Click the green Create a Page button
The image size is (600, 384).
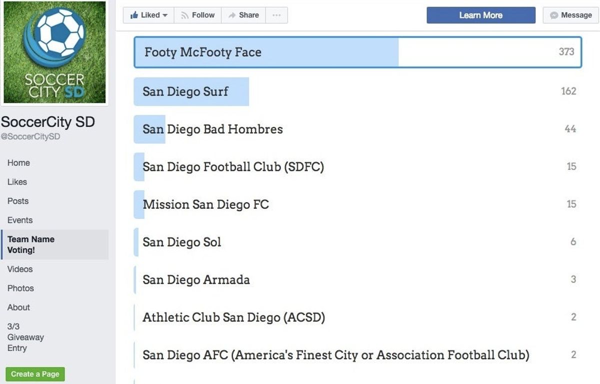tap(35, 374)
